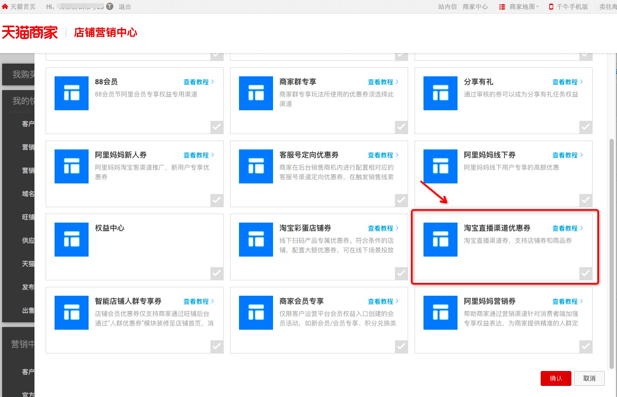Open 查看教程 for 88会员
Viewport: 617px width, 397px height.
coord(199,82)
